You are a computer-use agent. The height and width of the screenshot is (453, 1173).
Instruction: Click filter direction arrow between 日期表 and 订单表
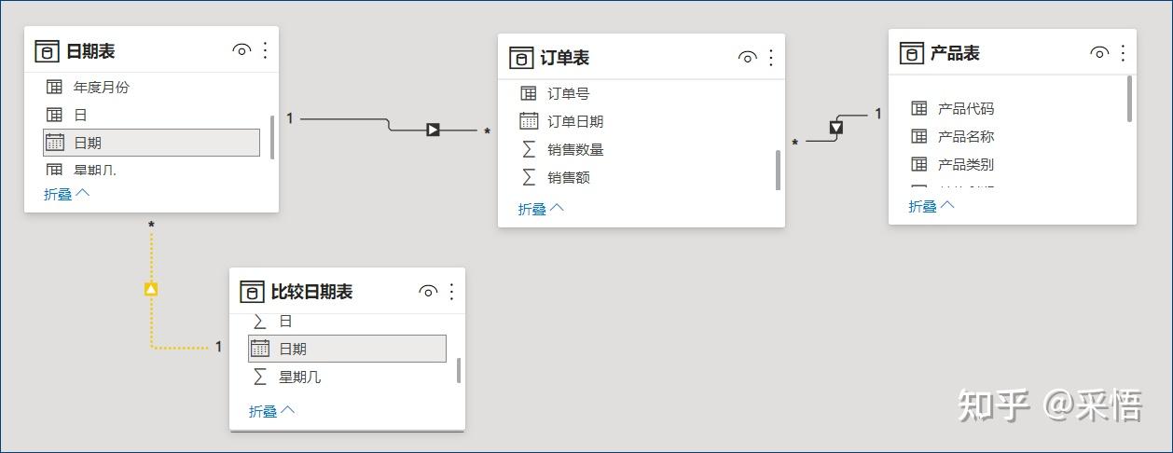433,130
